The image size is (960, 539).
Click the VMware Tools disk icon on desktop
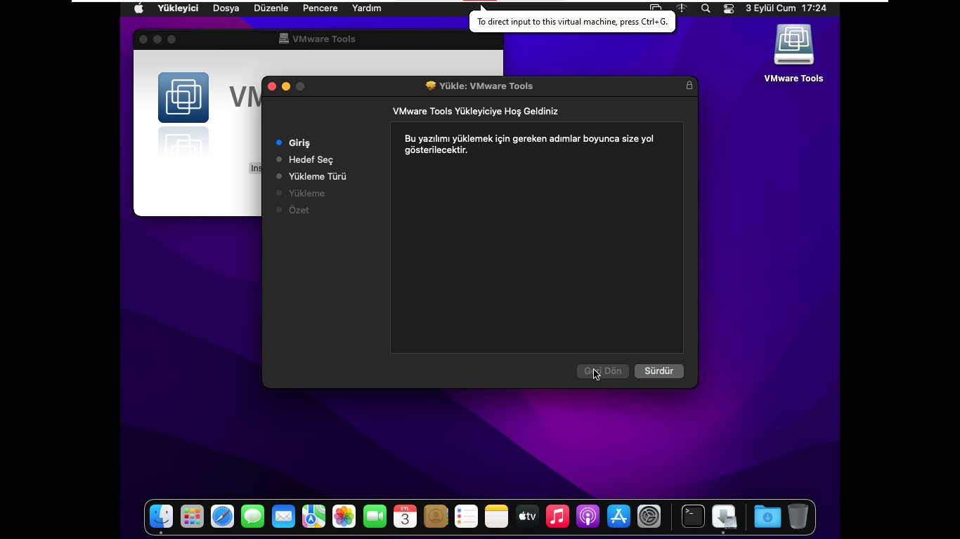tap(793, 45)
